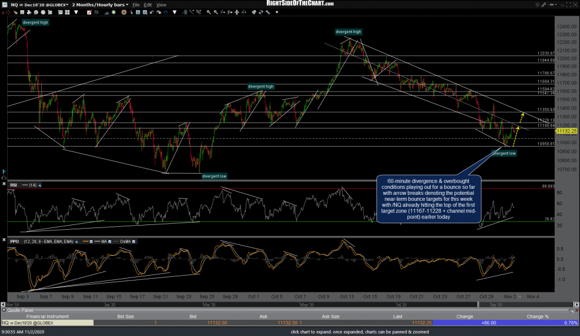This screenshot has height=336, width=580.
Task: Expand the middle toolbar white triangle dropdown
Action: (175, 12)
